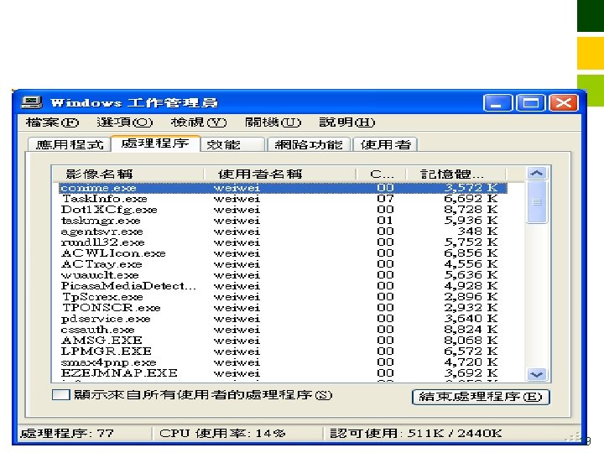This screenshot has height=453, width=604.
Task: Open the 說明(H) menu
Action: coord(346,122)
